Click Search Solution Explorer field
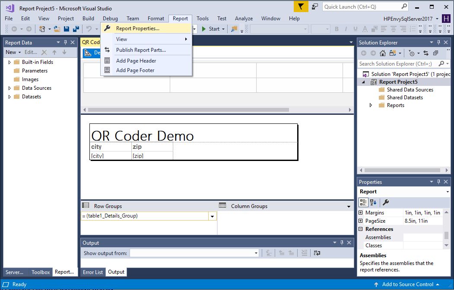Viewport: 454px width, 290px height. pos(404,63)
